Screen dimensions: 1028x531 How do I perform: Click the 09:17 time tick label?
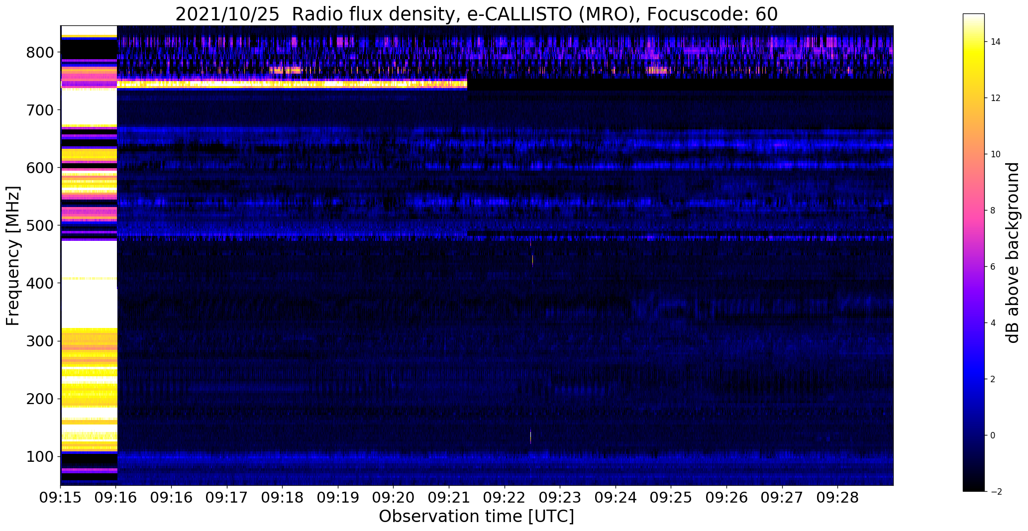pyautogui.click(x=227, y=498)
